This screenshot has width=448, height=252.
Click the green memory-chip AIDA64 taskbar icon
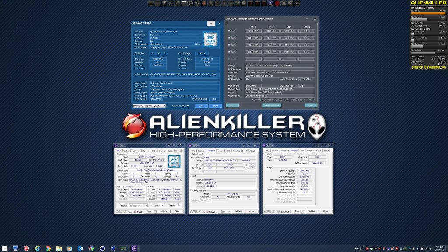[x=123, y=248]
